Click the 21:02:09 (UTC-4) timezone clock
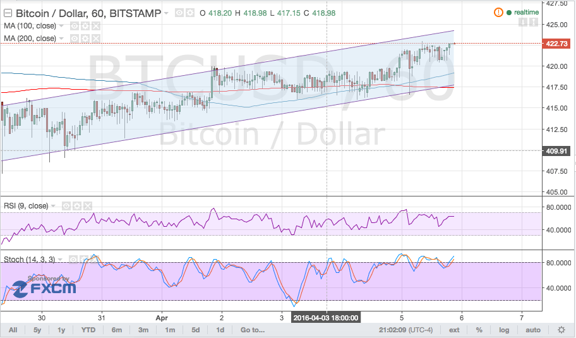The height and width of the screenshot is (338, 576). [x=405, y=330]
